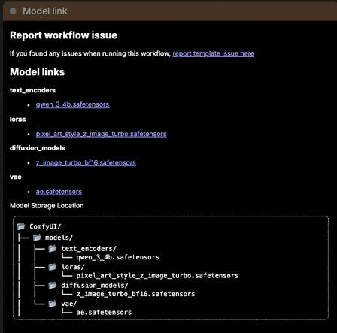The height and width of the screenshot is (333, 337).
Task: Click the diffusion_models folder icon in tree
Action: [x=53, y=285]
